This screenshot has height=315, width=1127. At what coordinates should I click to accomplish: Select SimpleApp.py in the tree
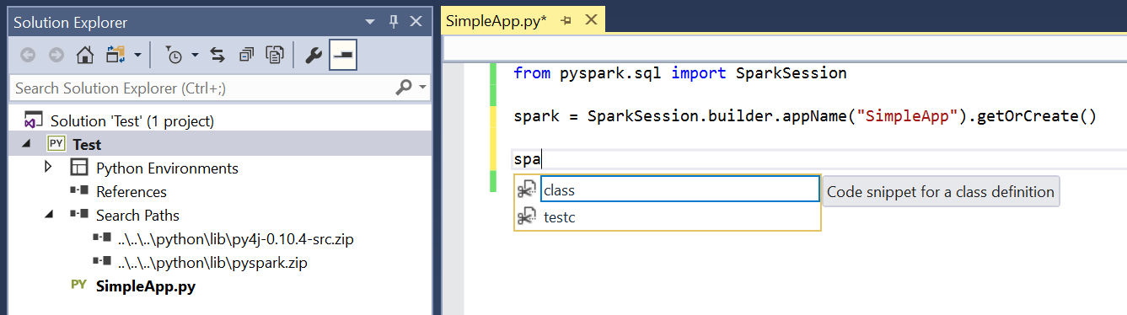146,286
